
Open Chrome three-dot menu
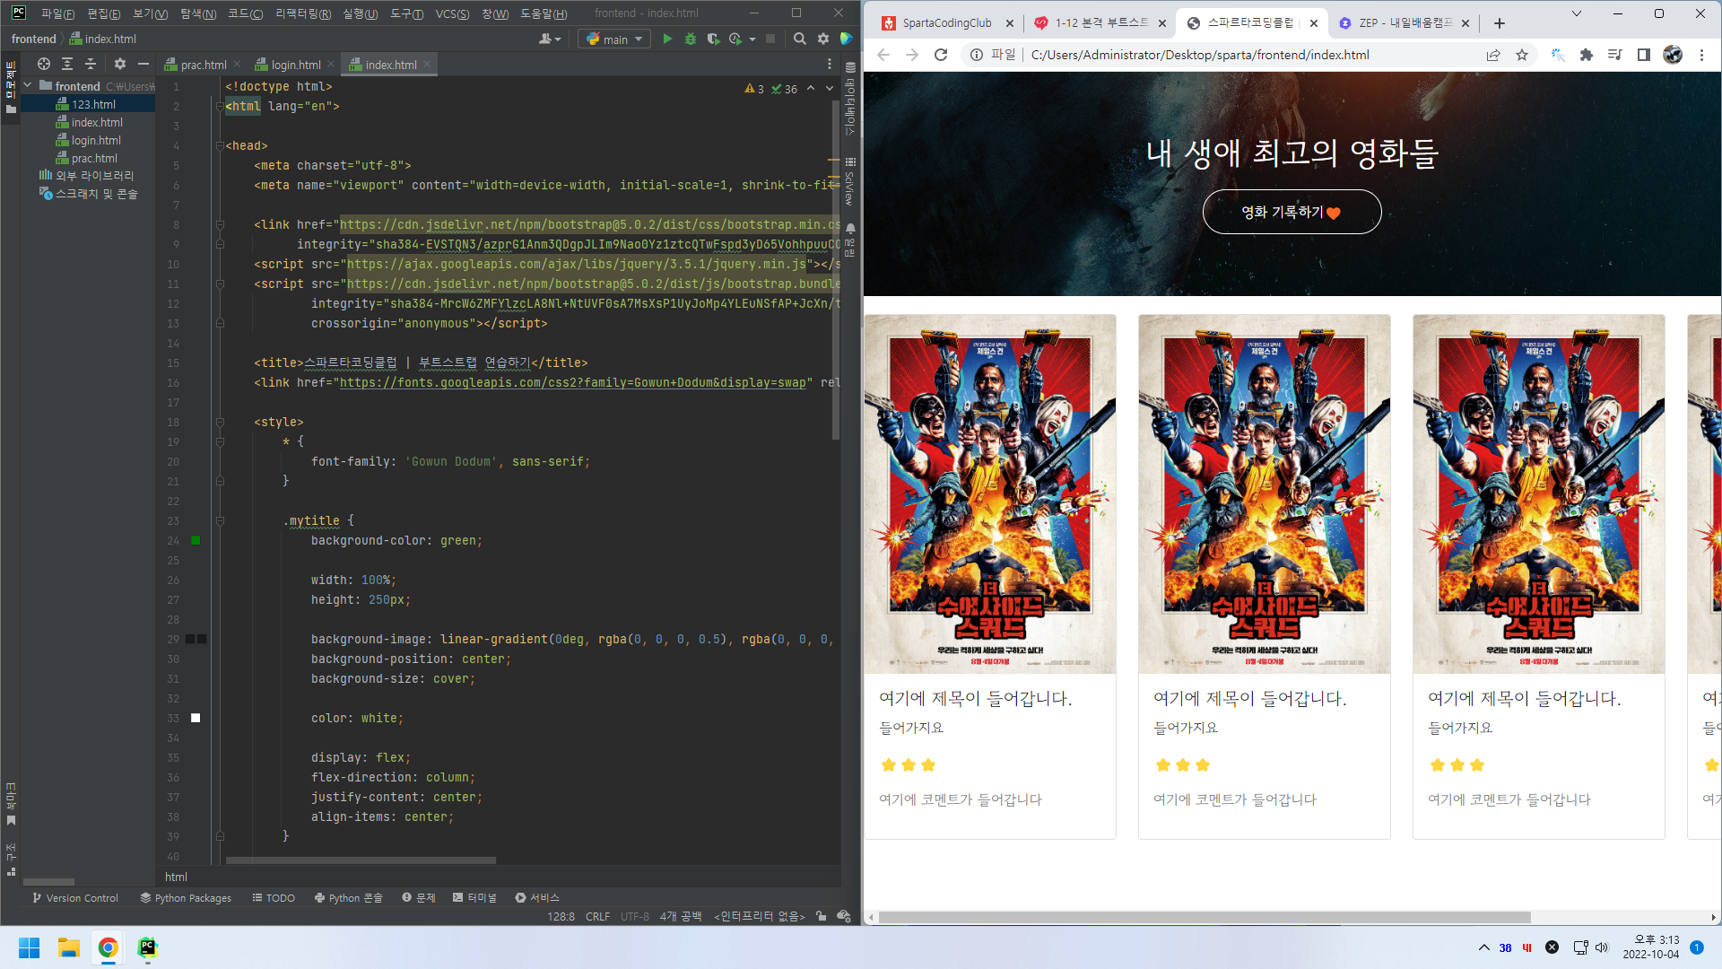click(x=1701, y=55)
